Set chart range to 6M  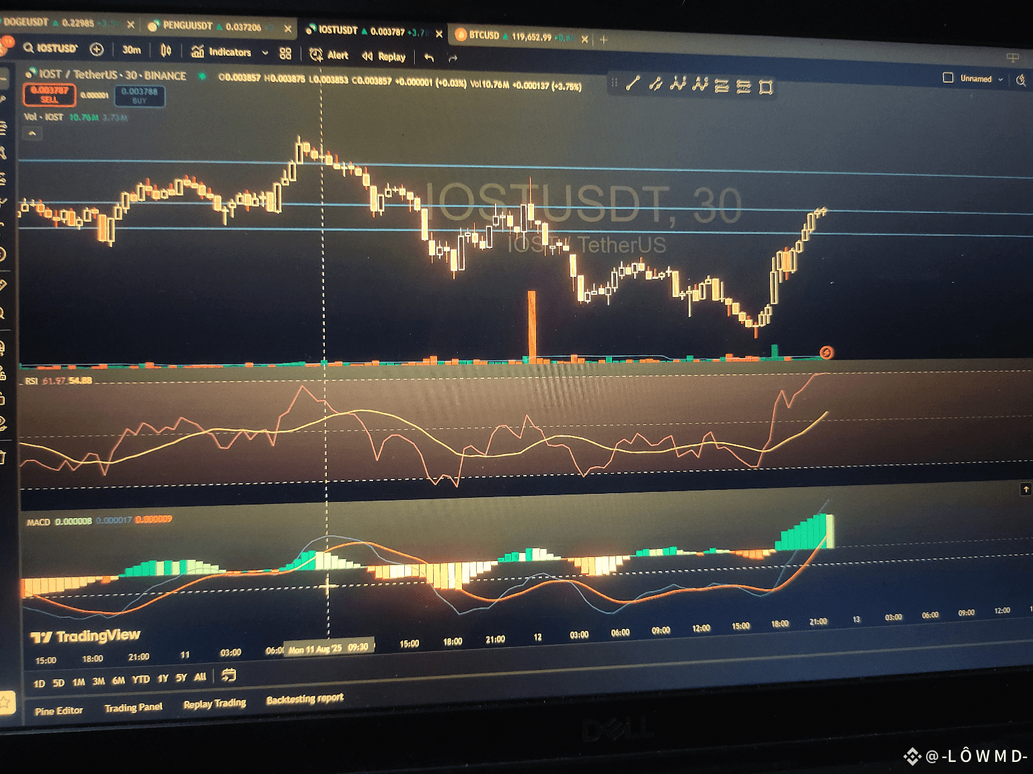coord(118,681)
